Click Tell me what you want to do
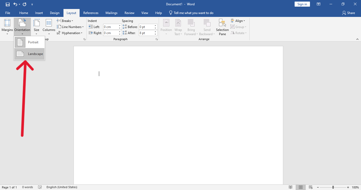The width and height of the screenshot is (361, 190). pyautogui.click(x=191, y=13)
